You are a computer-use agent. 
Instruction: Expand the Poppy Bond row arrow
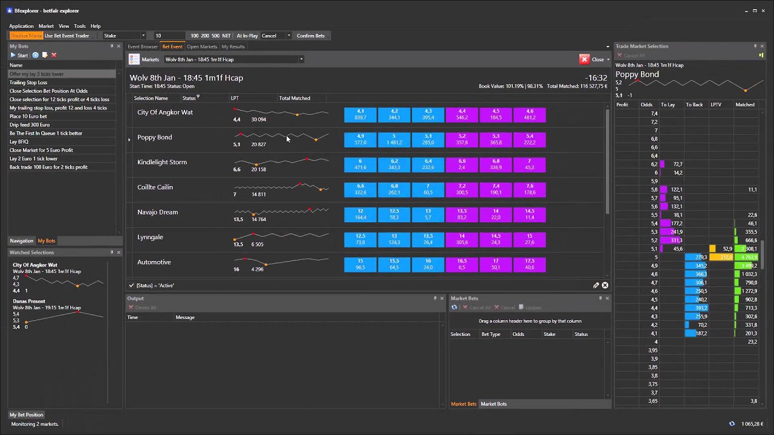coord(129,140)
